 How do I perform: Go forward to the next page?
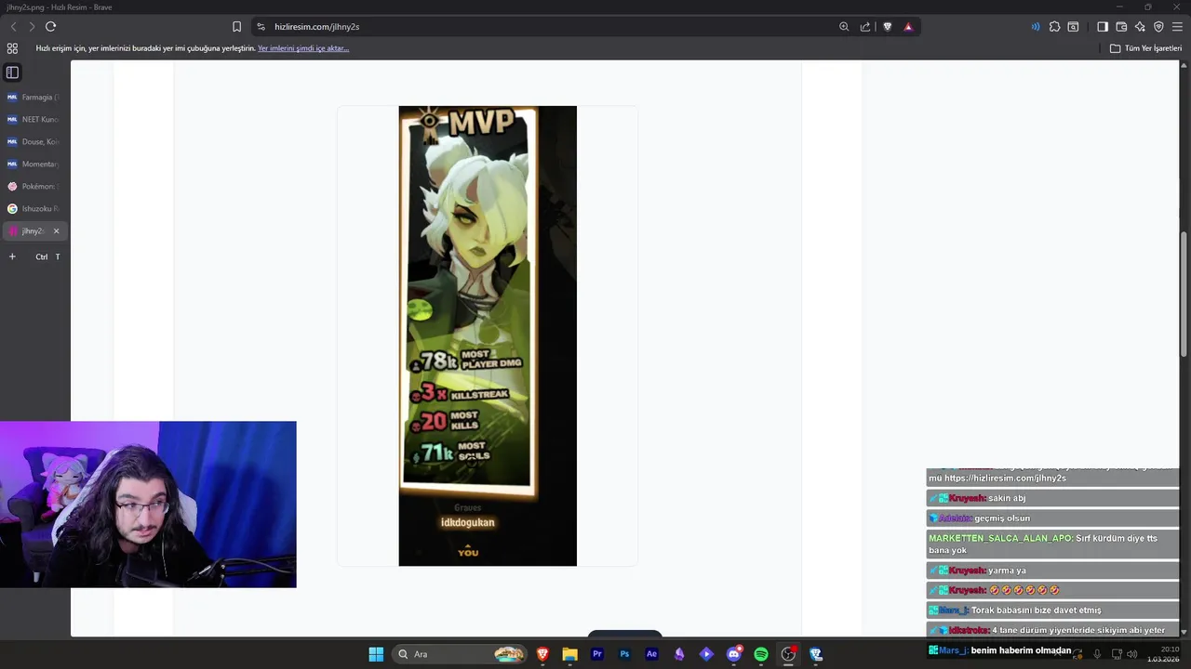32,27
